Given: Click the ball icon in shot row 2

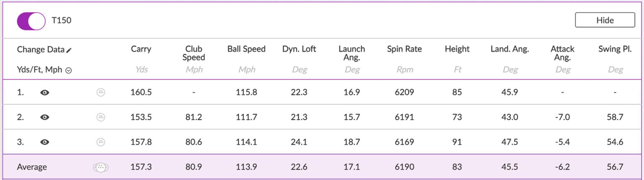Looking at the screenshot, I should pos(101,117).
